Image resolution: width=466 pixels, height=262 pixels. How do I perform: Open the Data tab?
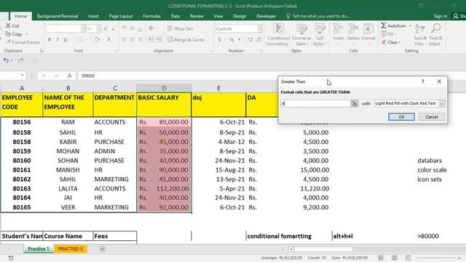pos(175,16)
